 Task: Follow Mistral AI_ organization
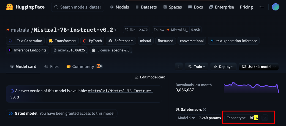(x=170, y=30)
